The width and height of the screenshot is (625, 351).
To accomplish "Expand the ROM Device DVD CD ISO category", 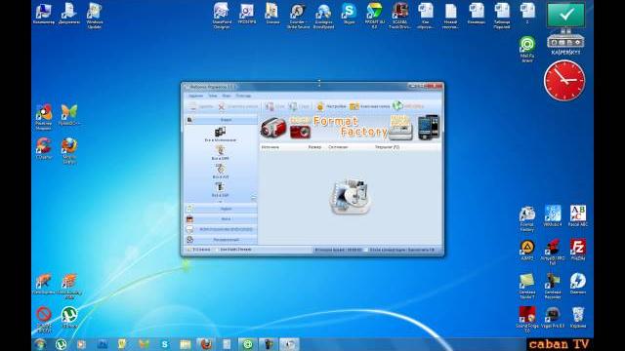I will click(222, 229).
